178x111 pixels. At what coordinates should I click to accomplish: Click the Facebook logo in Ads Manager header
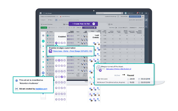click(41, 13)
